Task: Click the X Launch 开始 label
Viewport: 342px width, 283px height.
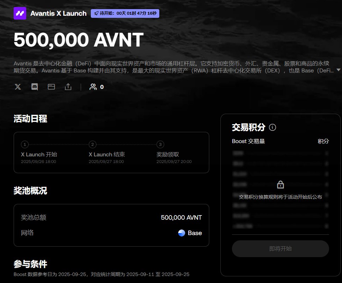Action: (x=39, y=155)
